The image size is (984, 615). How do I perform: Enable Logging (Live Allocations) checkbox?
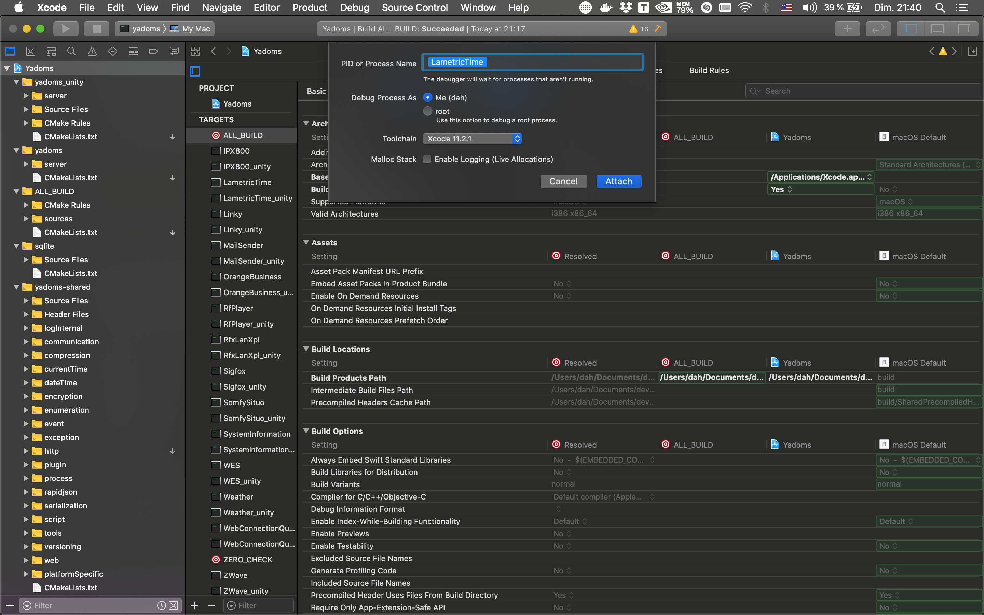click(427, 160)
